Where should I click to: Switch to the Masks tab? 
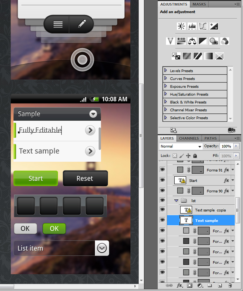[199, 4]
